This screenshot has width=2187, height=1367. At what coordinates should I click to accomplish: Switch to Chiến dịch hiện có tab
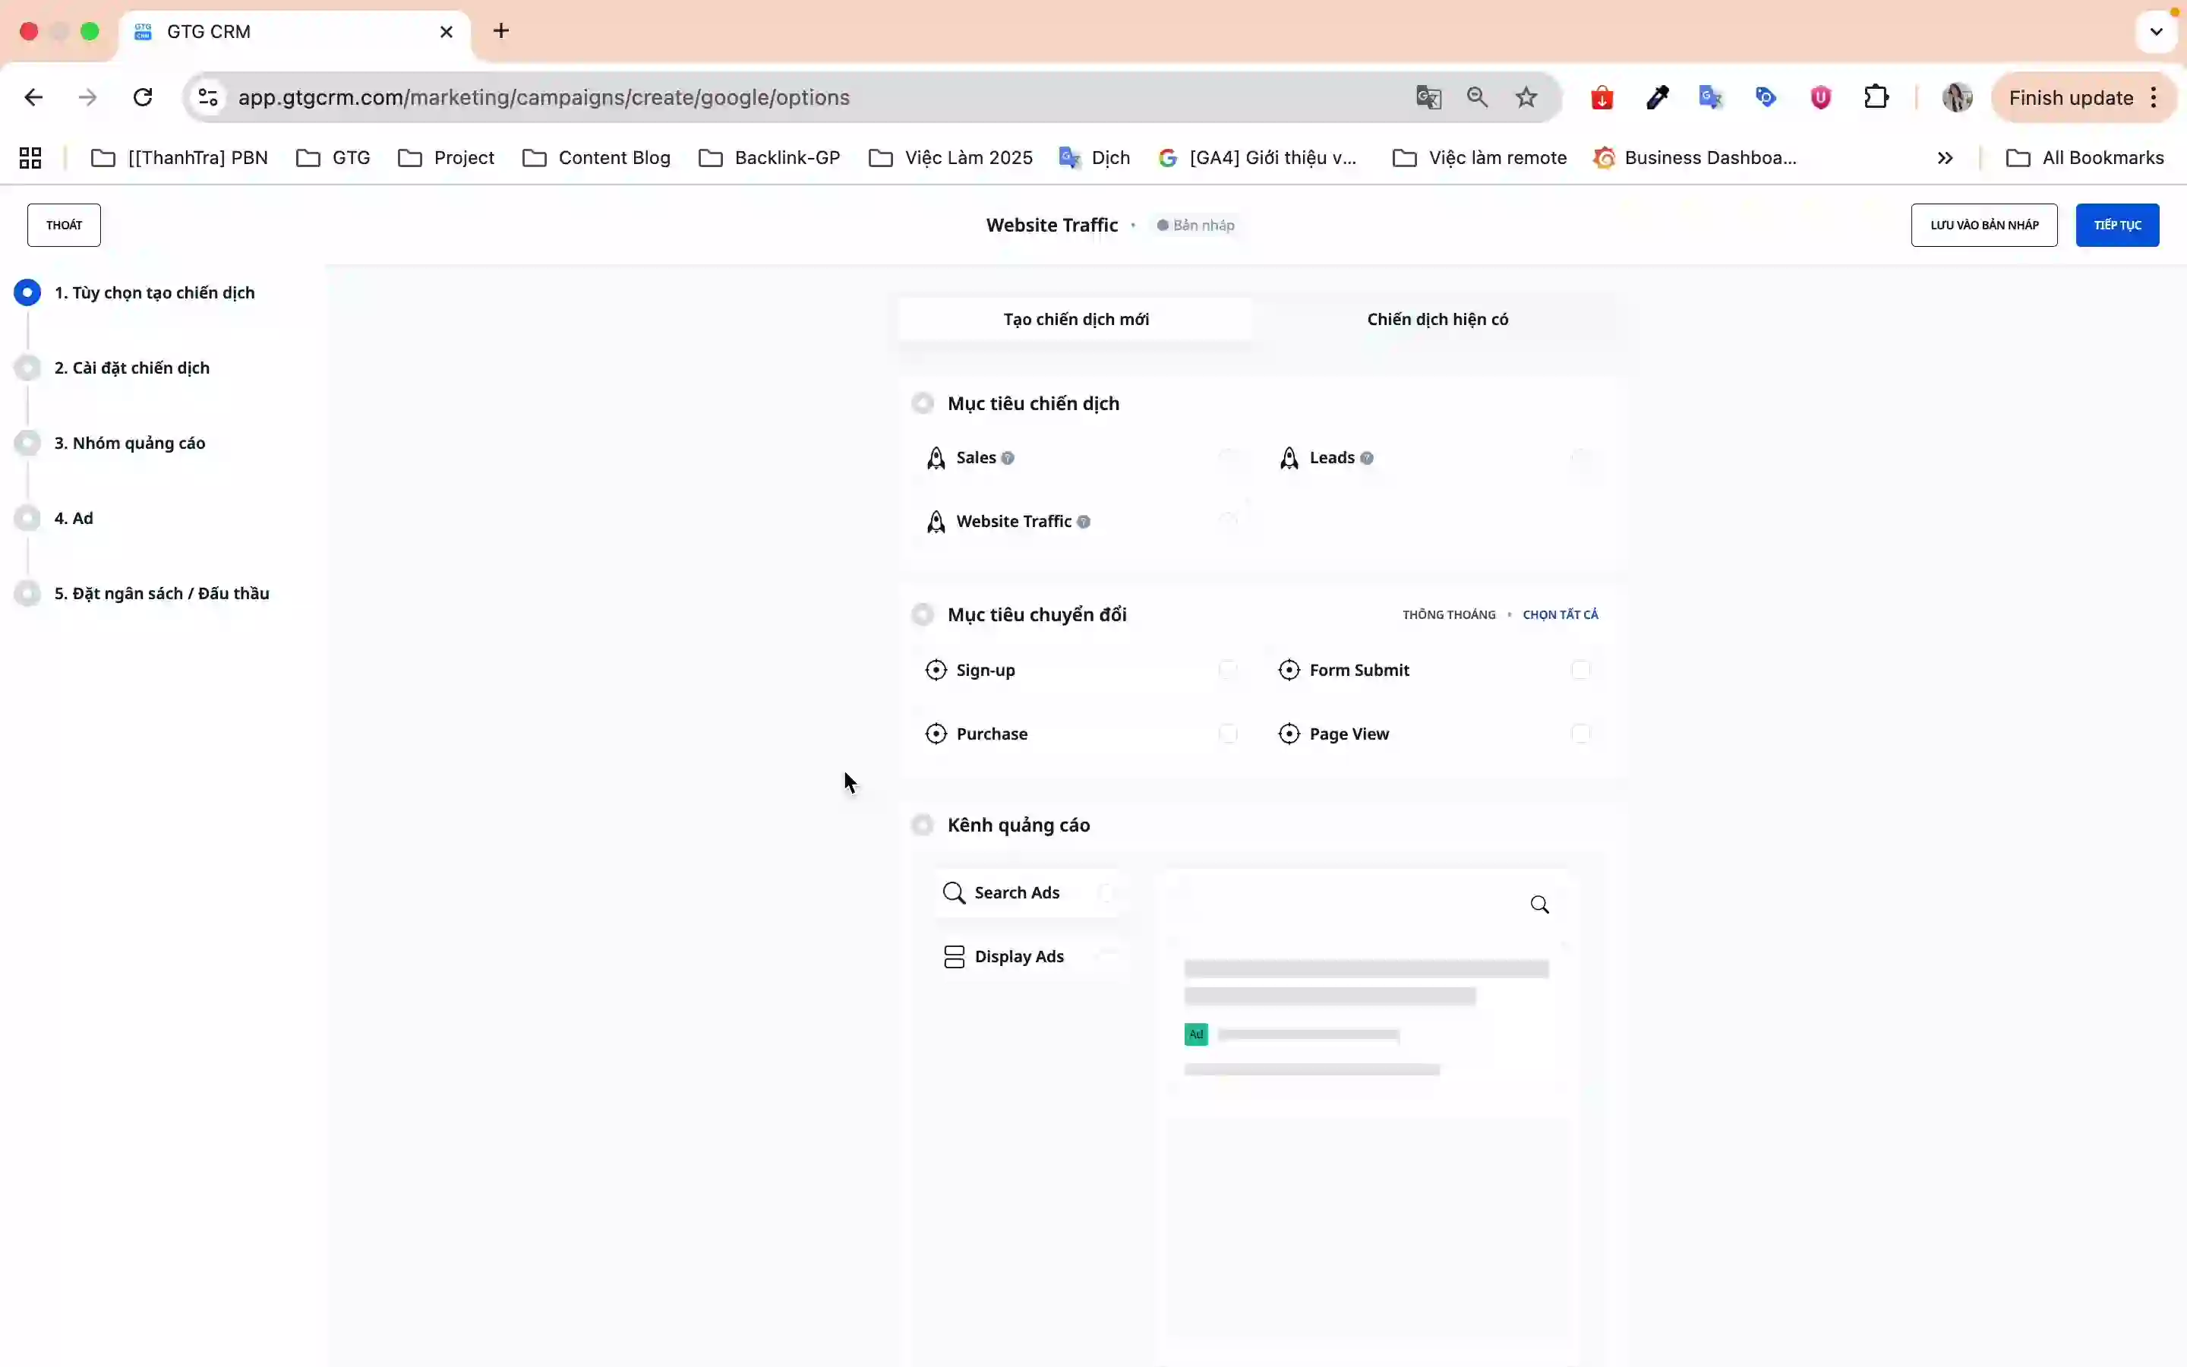point(1437,319)
